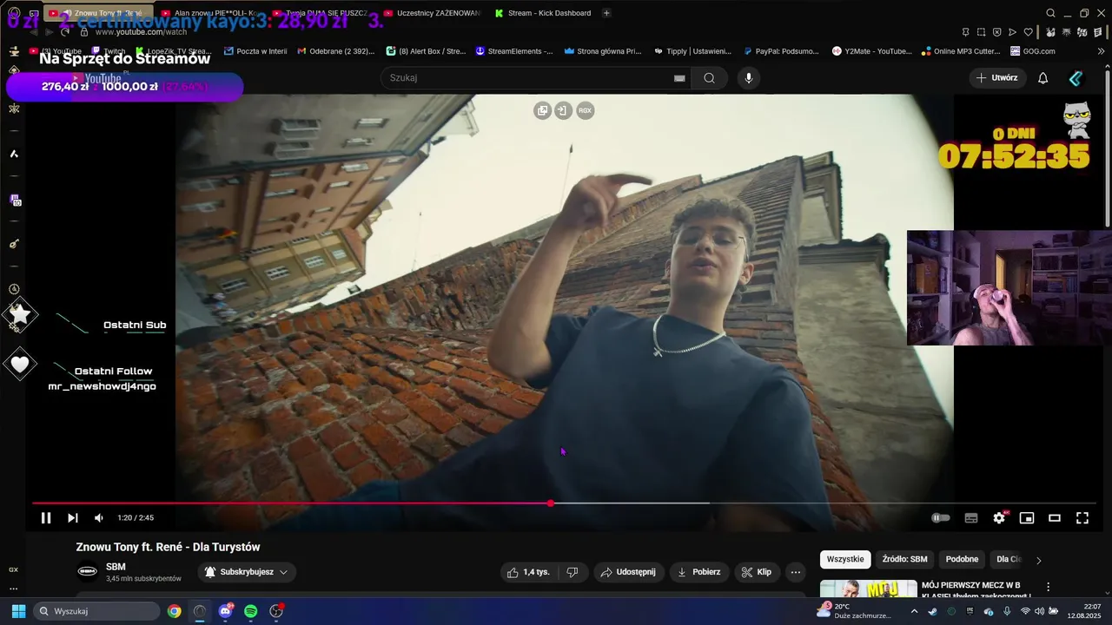1112x625 pixels.
Task: Open Alert Box Streamlabs bookmark
Action: click(x=427, y=51)
